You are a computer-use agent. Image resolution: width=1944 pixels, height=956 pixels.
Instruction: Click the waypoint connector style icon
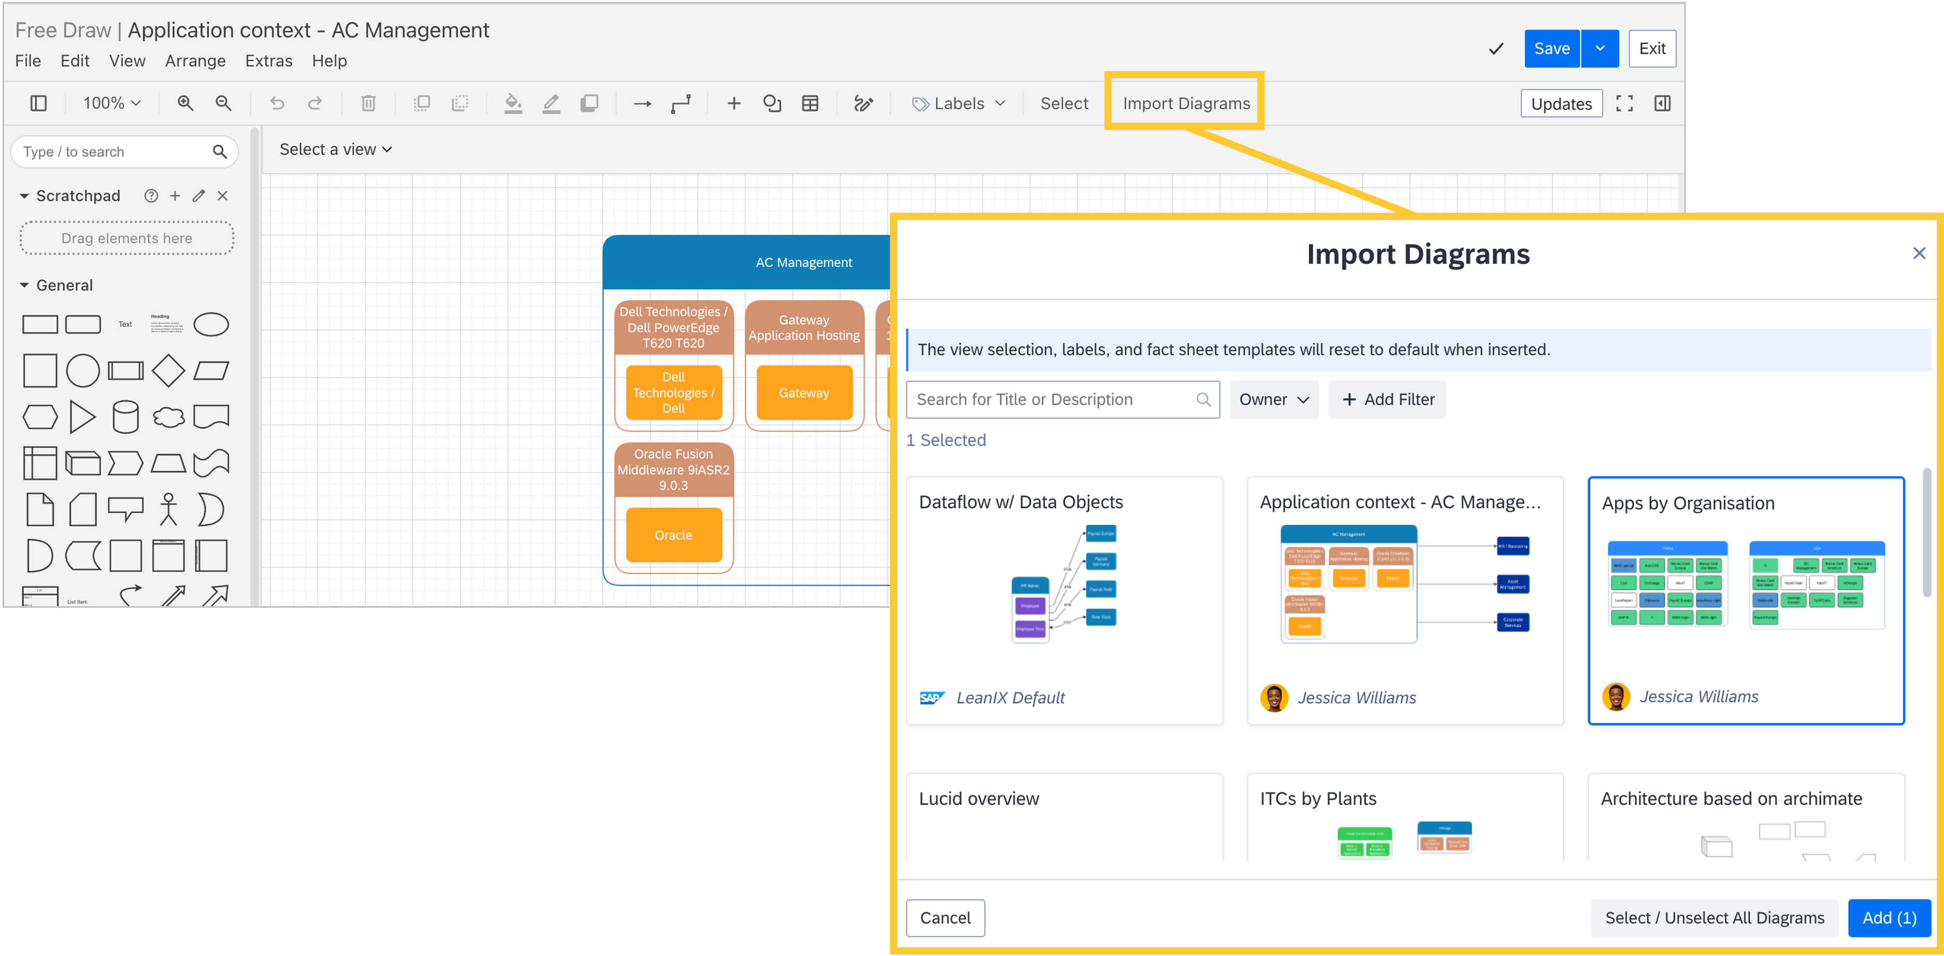pos(681,104)
